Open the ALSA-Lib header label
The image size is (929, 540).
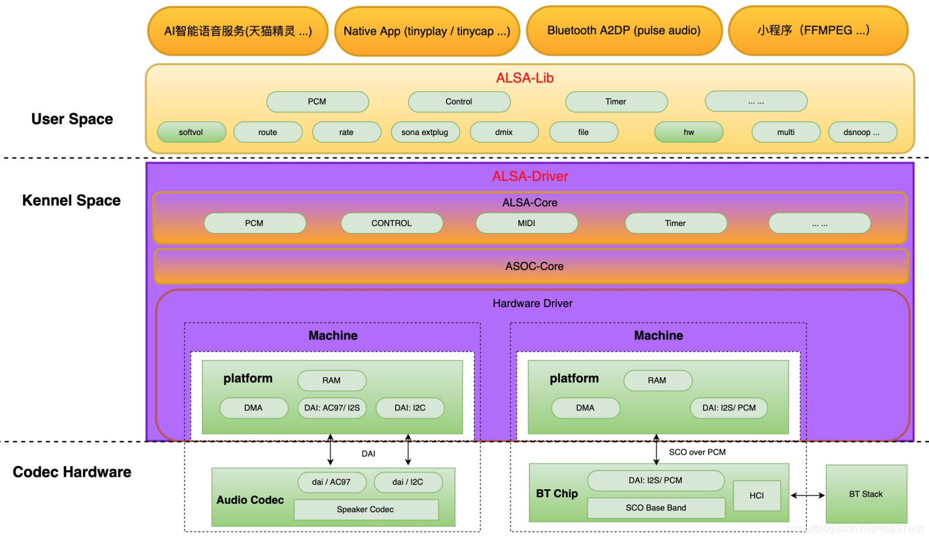[x=525, y=78]
